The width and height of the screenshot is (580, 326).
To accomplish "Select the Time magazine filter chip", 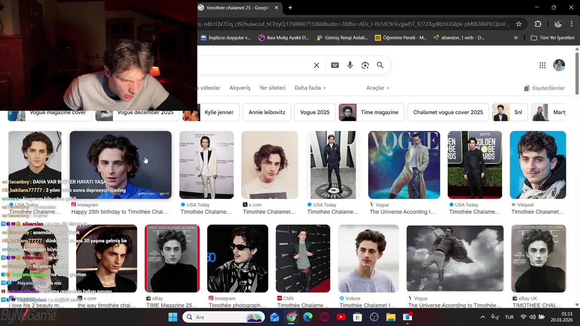I will 371,112.
